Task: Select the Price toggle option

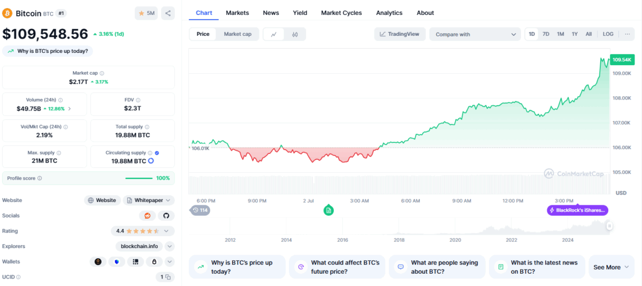Action: click(203, 34)
